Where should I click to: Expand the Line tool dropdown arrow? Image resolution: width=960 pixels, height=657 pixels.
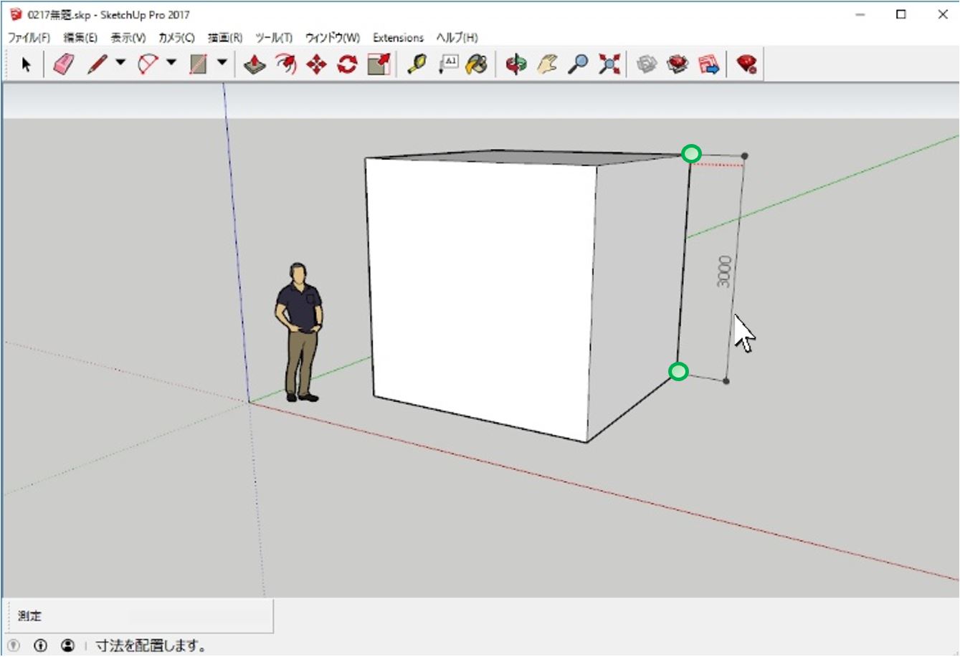[120, 63]
